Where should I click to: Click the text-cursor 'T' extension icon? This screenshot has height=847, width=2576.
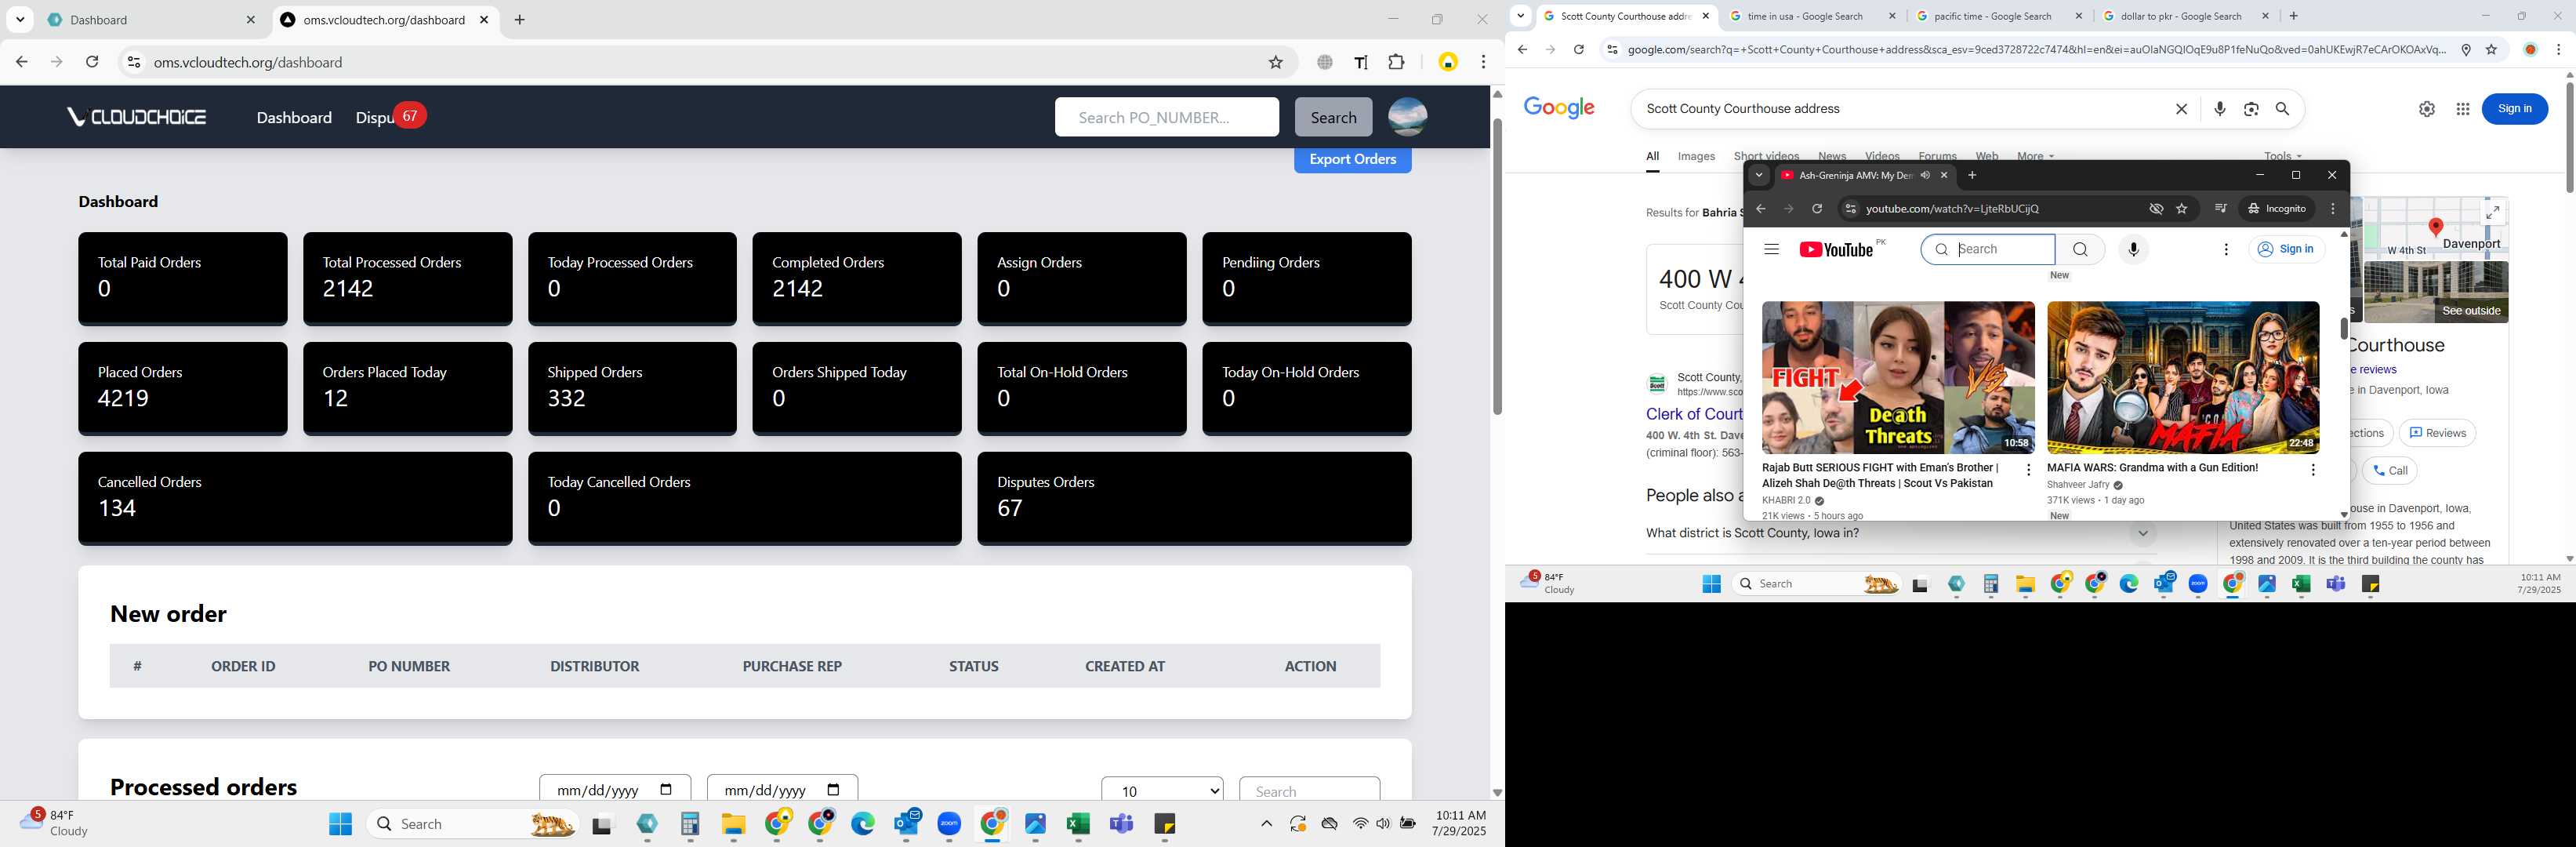[1361, 62]
